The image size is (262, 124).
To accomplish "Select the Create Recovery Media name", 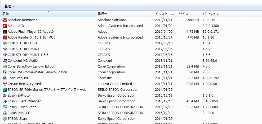I will click(26, 84).
